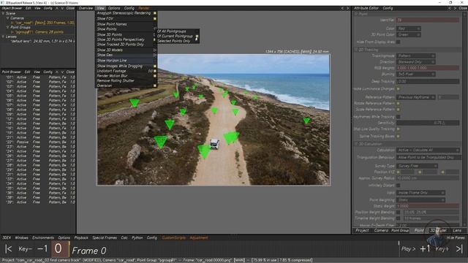The width and height of the screenshot is (468, 263).
Task: Toggle Show FOV checkbox in View menu
Action: point(154,18)
